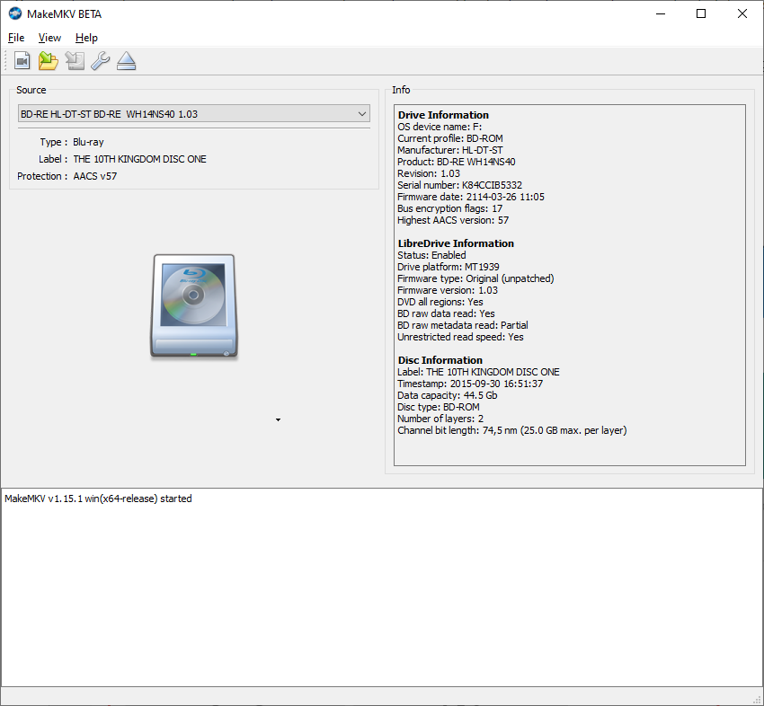Viewport: 764px width, 706px height.
Task: Click the 'Bus encryption flags: 17' line
Action: coord(450,208)
